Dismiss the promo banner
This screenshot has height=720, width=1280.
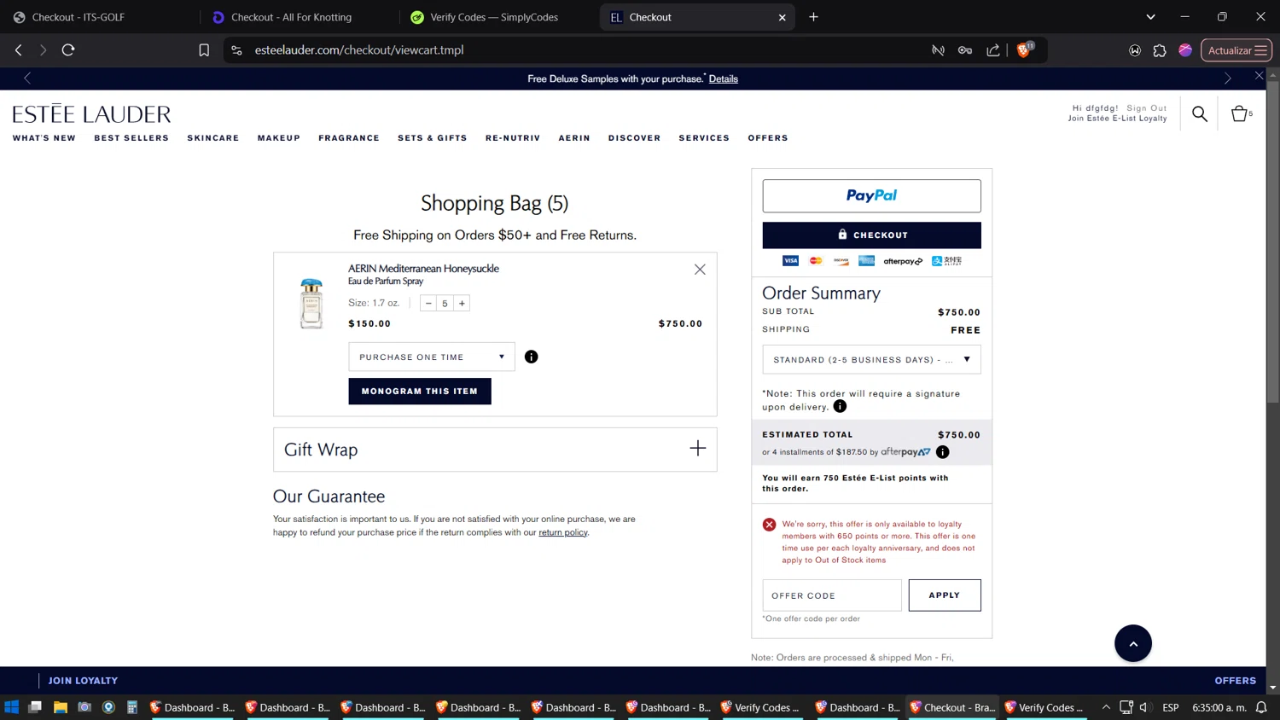pyautogui.click(x=1259, y=76)
